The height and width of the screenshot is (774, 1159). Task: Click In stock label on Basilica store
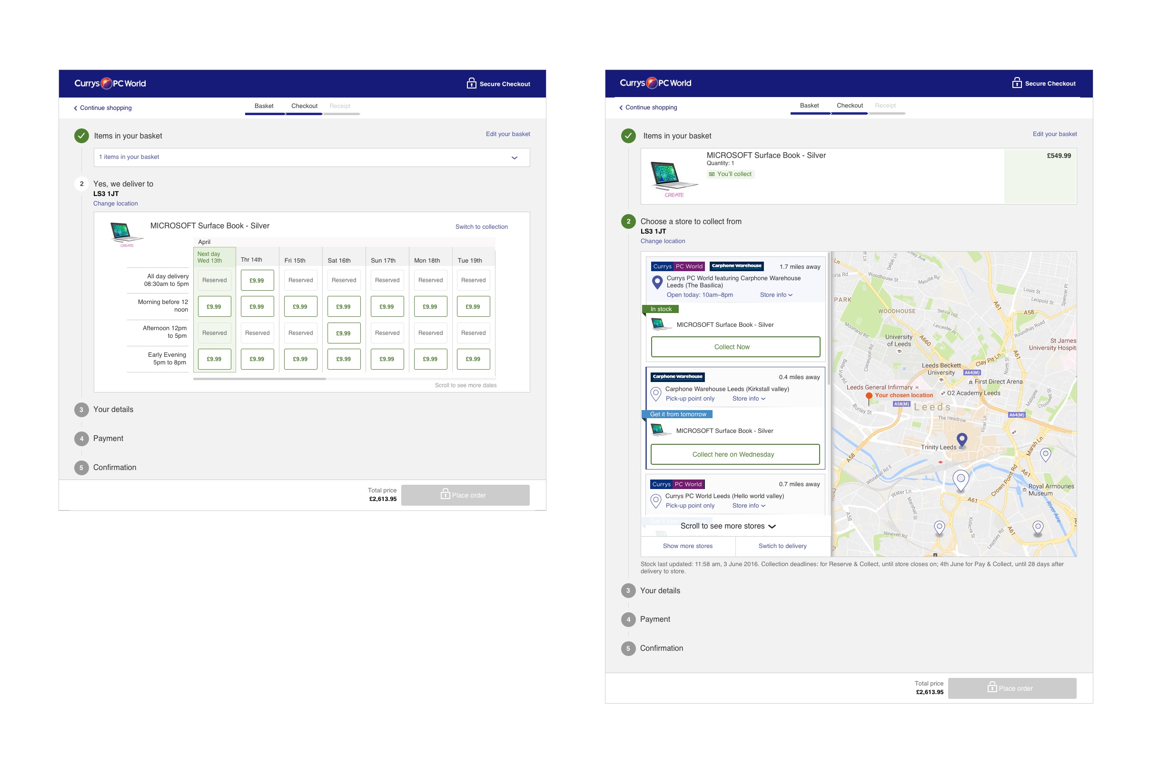[x=661, y=310]
